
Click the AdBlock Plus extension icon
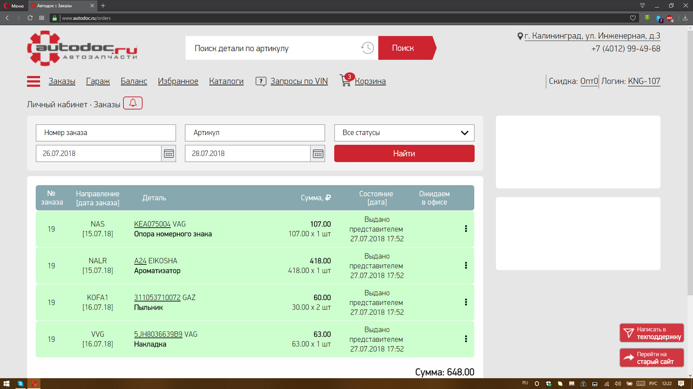[x=670, y=18]
